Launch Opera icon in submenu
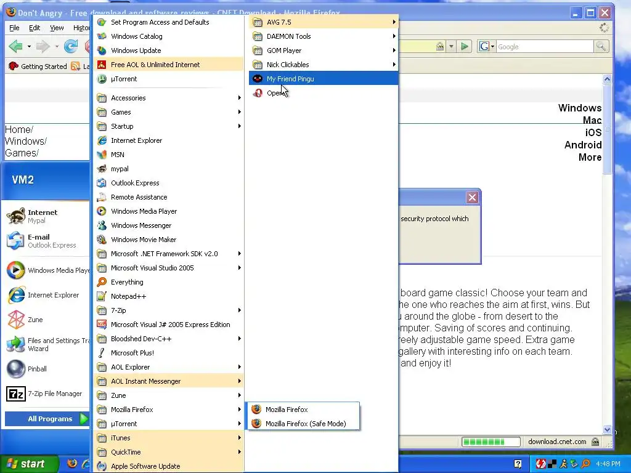 pyautogui.click(x=258, y=93)
